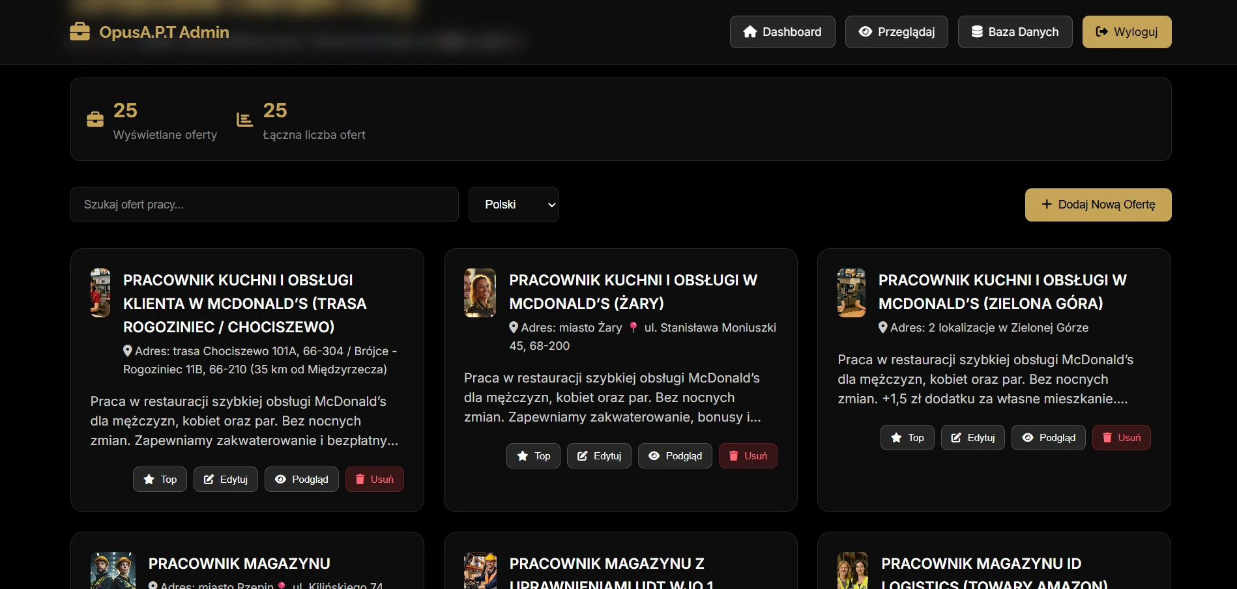Image resolution: width=1237 pixels, height=589 pixels.
Task: Log out using the Wyloguj button
Action: (x=1127, y=32)
